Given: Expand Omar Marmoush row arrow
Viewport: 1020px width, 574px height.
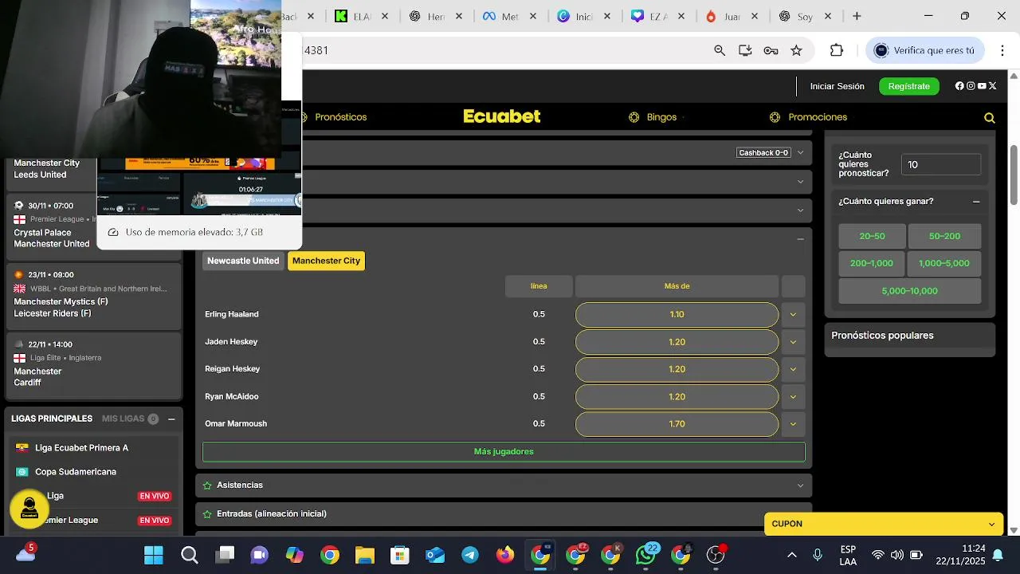Looking at the screenshot, I should coord(793,424).
